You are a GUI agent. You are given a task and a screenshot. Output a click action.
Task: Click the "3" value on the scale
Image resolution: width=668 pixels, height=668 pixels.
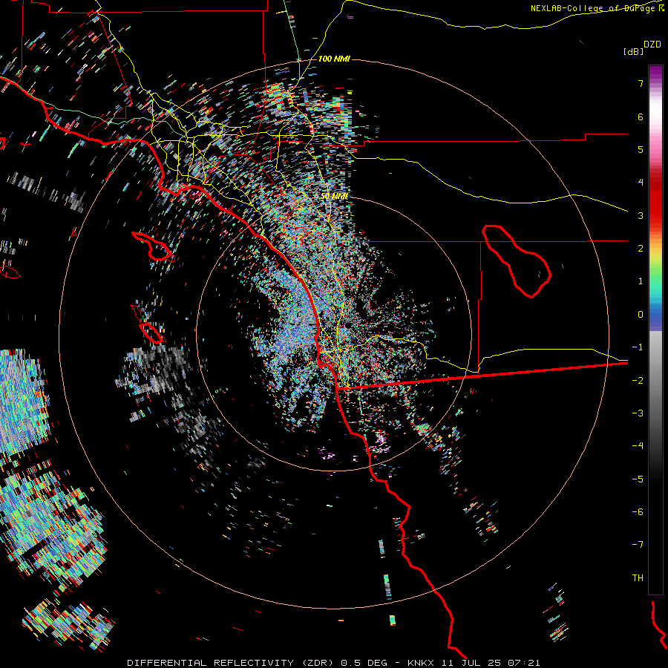641,215
